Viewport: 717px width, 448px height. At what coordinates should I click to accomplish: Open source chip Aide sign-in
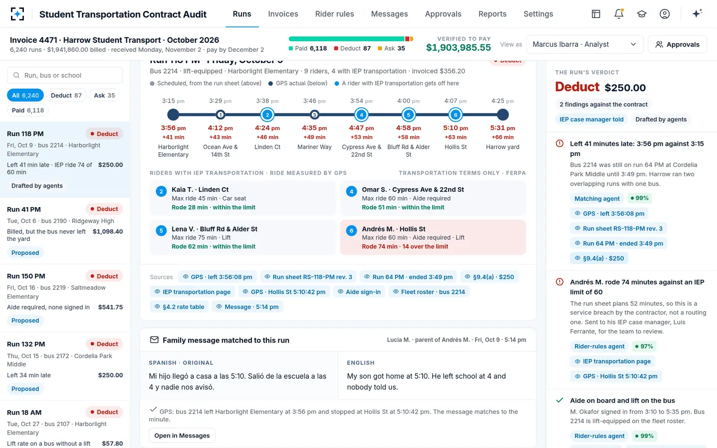(359, 292)
